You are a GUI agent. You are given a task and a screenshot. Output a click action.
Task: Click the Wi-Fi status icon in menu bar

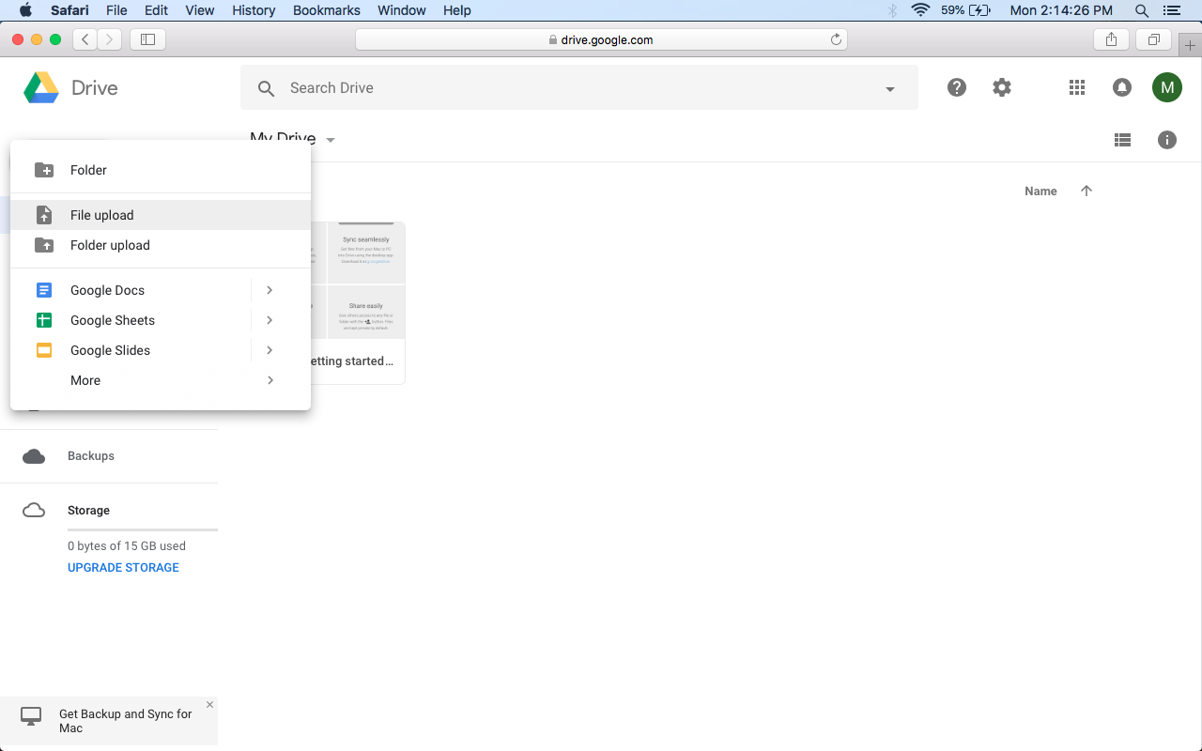pos(920,10)
